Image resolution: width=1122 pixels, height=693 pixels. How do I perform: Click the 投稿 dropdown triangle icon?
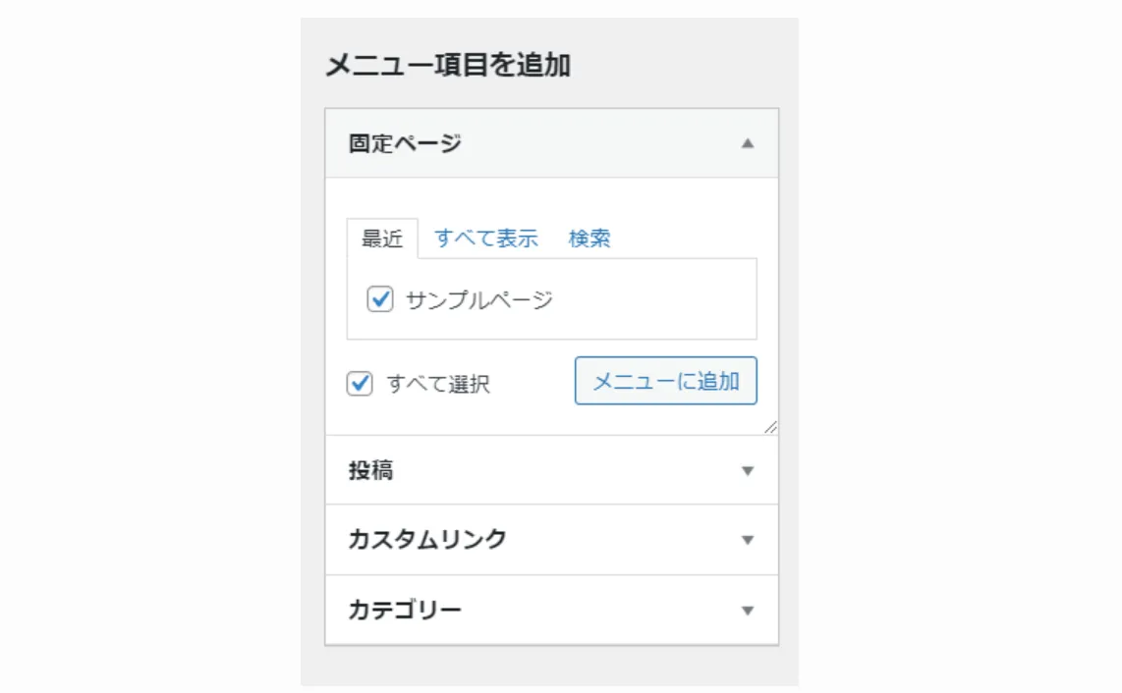pyautogui.click(x=750, y=470)
